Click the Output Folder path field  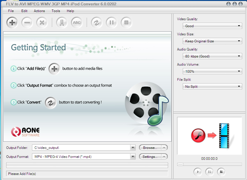(81, 147)
